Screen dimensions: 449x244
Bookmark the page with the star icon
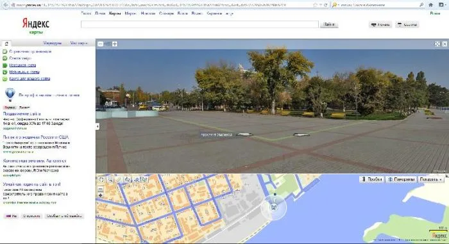coord(316,5)
